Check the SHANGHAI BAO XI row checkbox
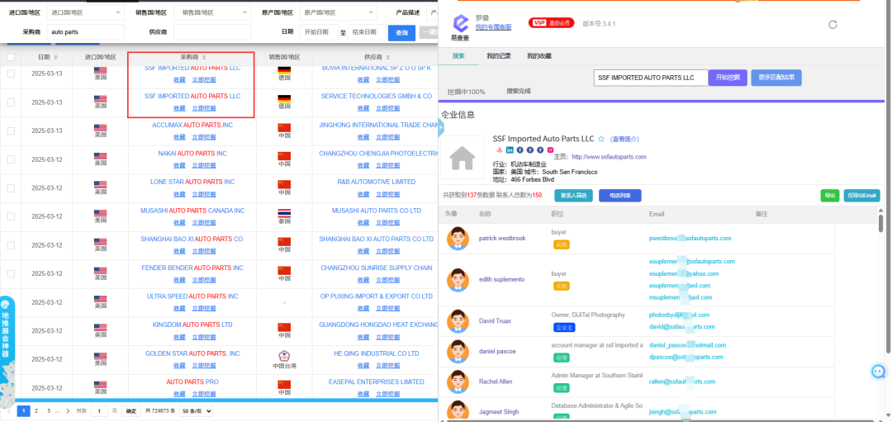Screen dimensions: 892x422 tap(11, 245)
